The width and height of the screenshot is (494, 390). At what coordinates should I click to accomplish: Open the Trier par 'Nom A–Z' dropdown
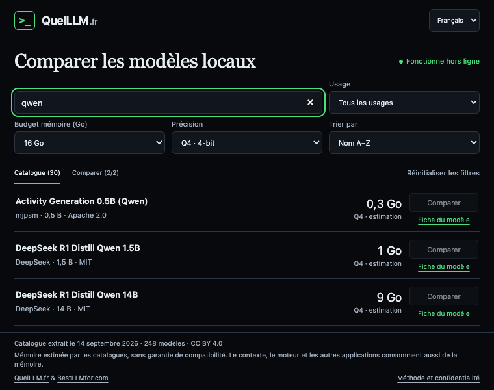coord(404,143)
